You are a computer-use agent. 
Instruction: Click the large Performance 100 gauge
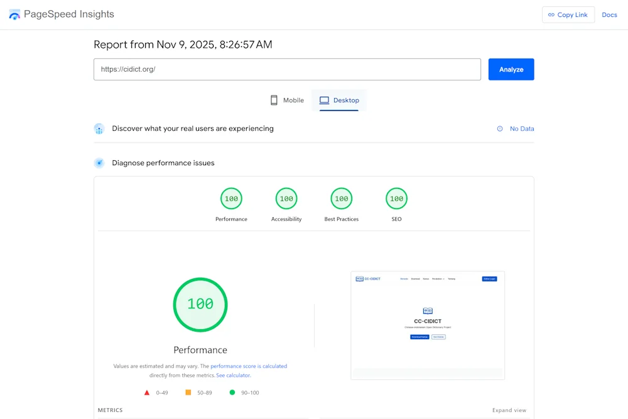pos(200,305)
